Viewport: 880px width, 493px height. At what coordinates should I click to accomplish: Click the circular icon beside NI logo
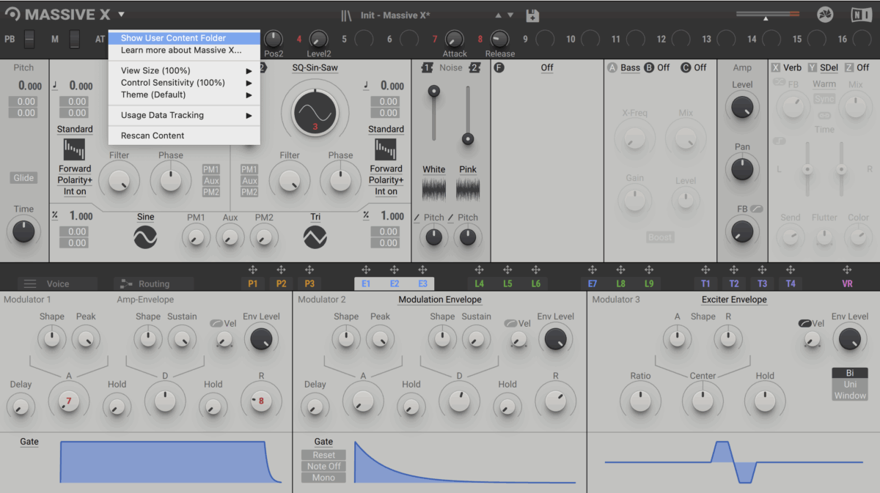[826, 15]
